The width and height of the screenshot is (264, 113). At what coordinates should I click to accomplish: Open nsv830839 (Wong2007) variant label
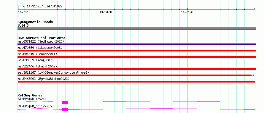pyautogui.click(x=36, y=60)
